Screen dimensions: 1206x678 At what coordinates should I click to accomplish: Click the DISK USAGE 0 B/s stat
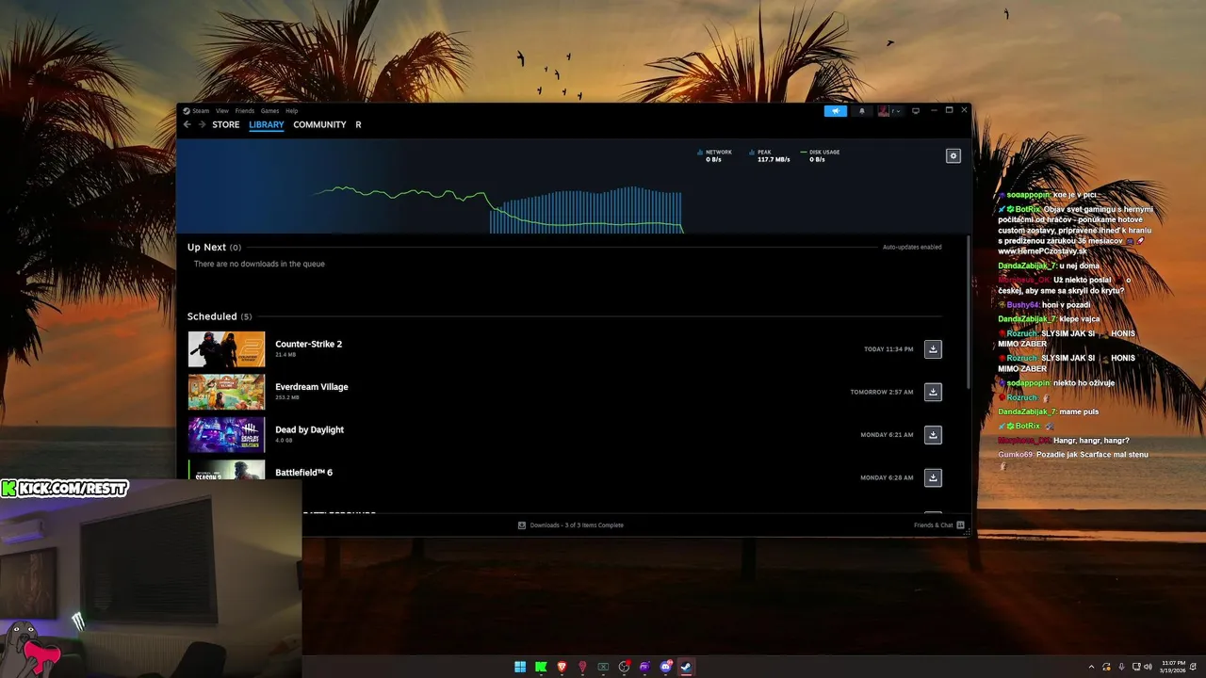pos(820,155)
